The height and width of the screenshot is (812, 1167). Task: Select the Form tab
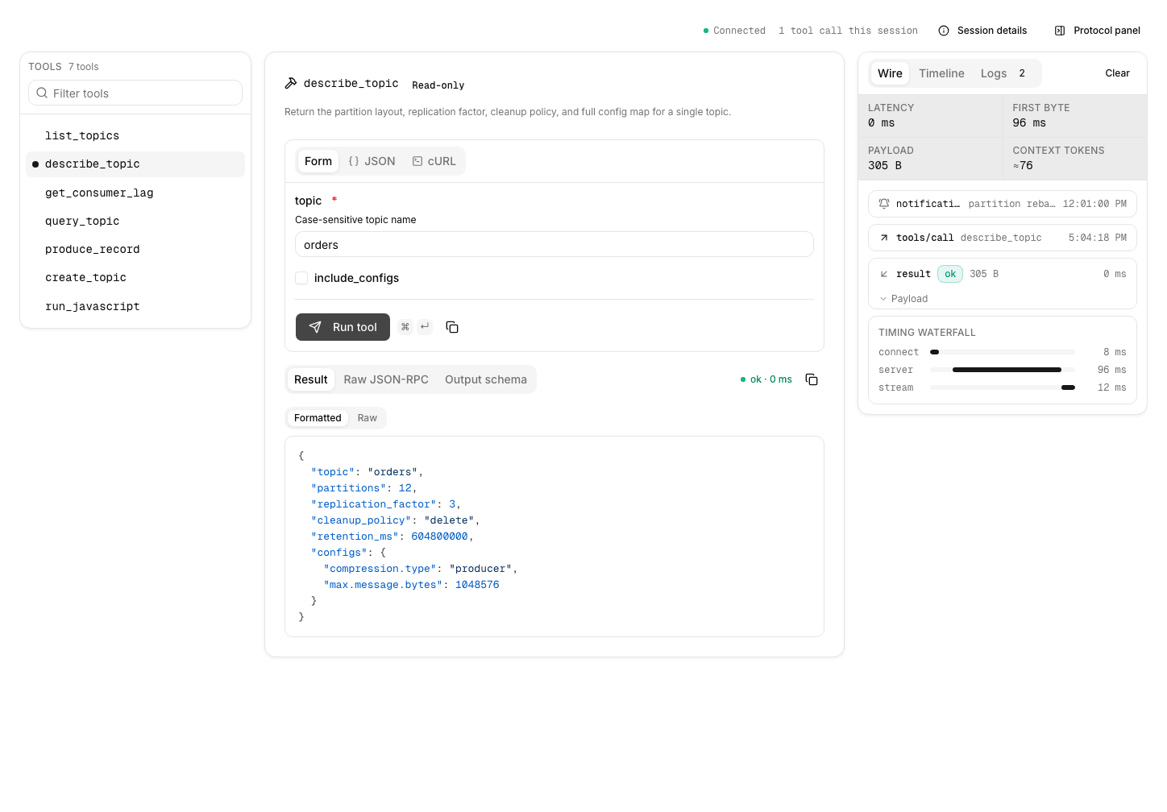(x=318, y=161)
